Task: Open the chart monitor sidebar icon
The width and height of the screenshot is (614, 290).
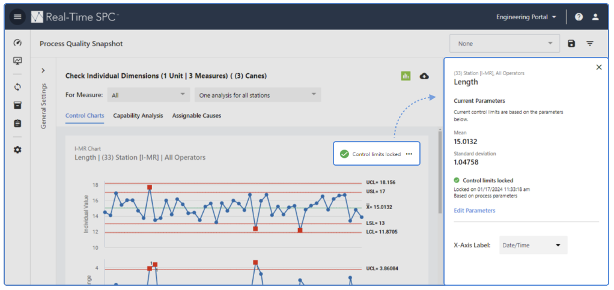Action: click(x=17, y=61)
